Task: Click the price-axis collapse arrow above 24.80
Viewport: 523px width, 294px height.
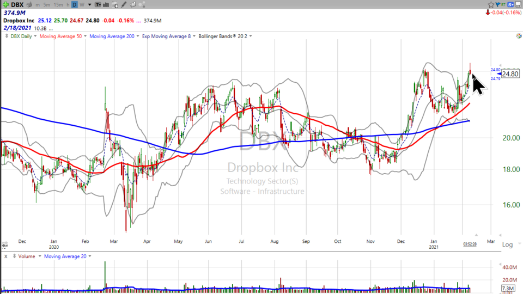Action: [500, 65]
